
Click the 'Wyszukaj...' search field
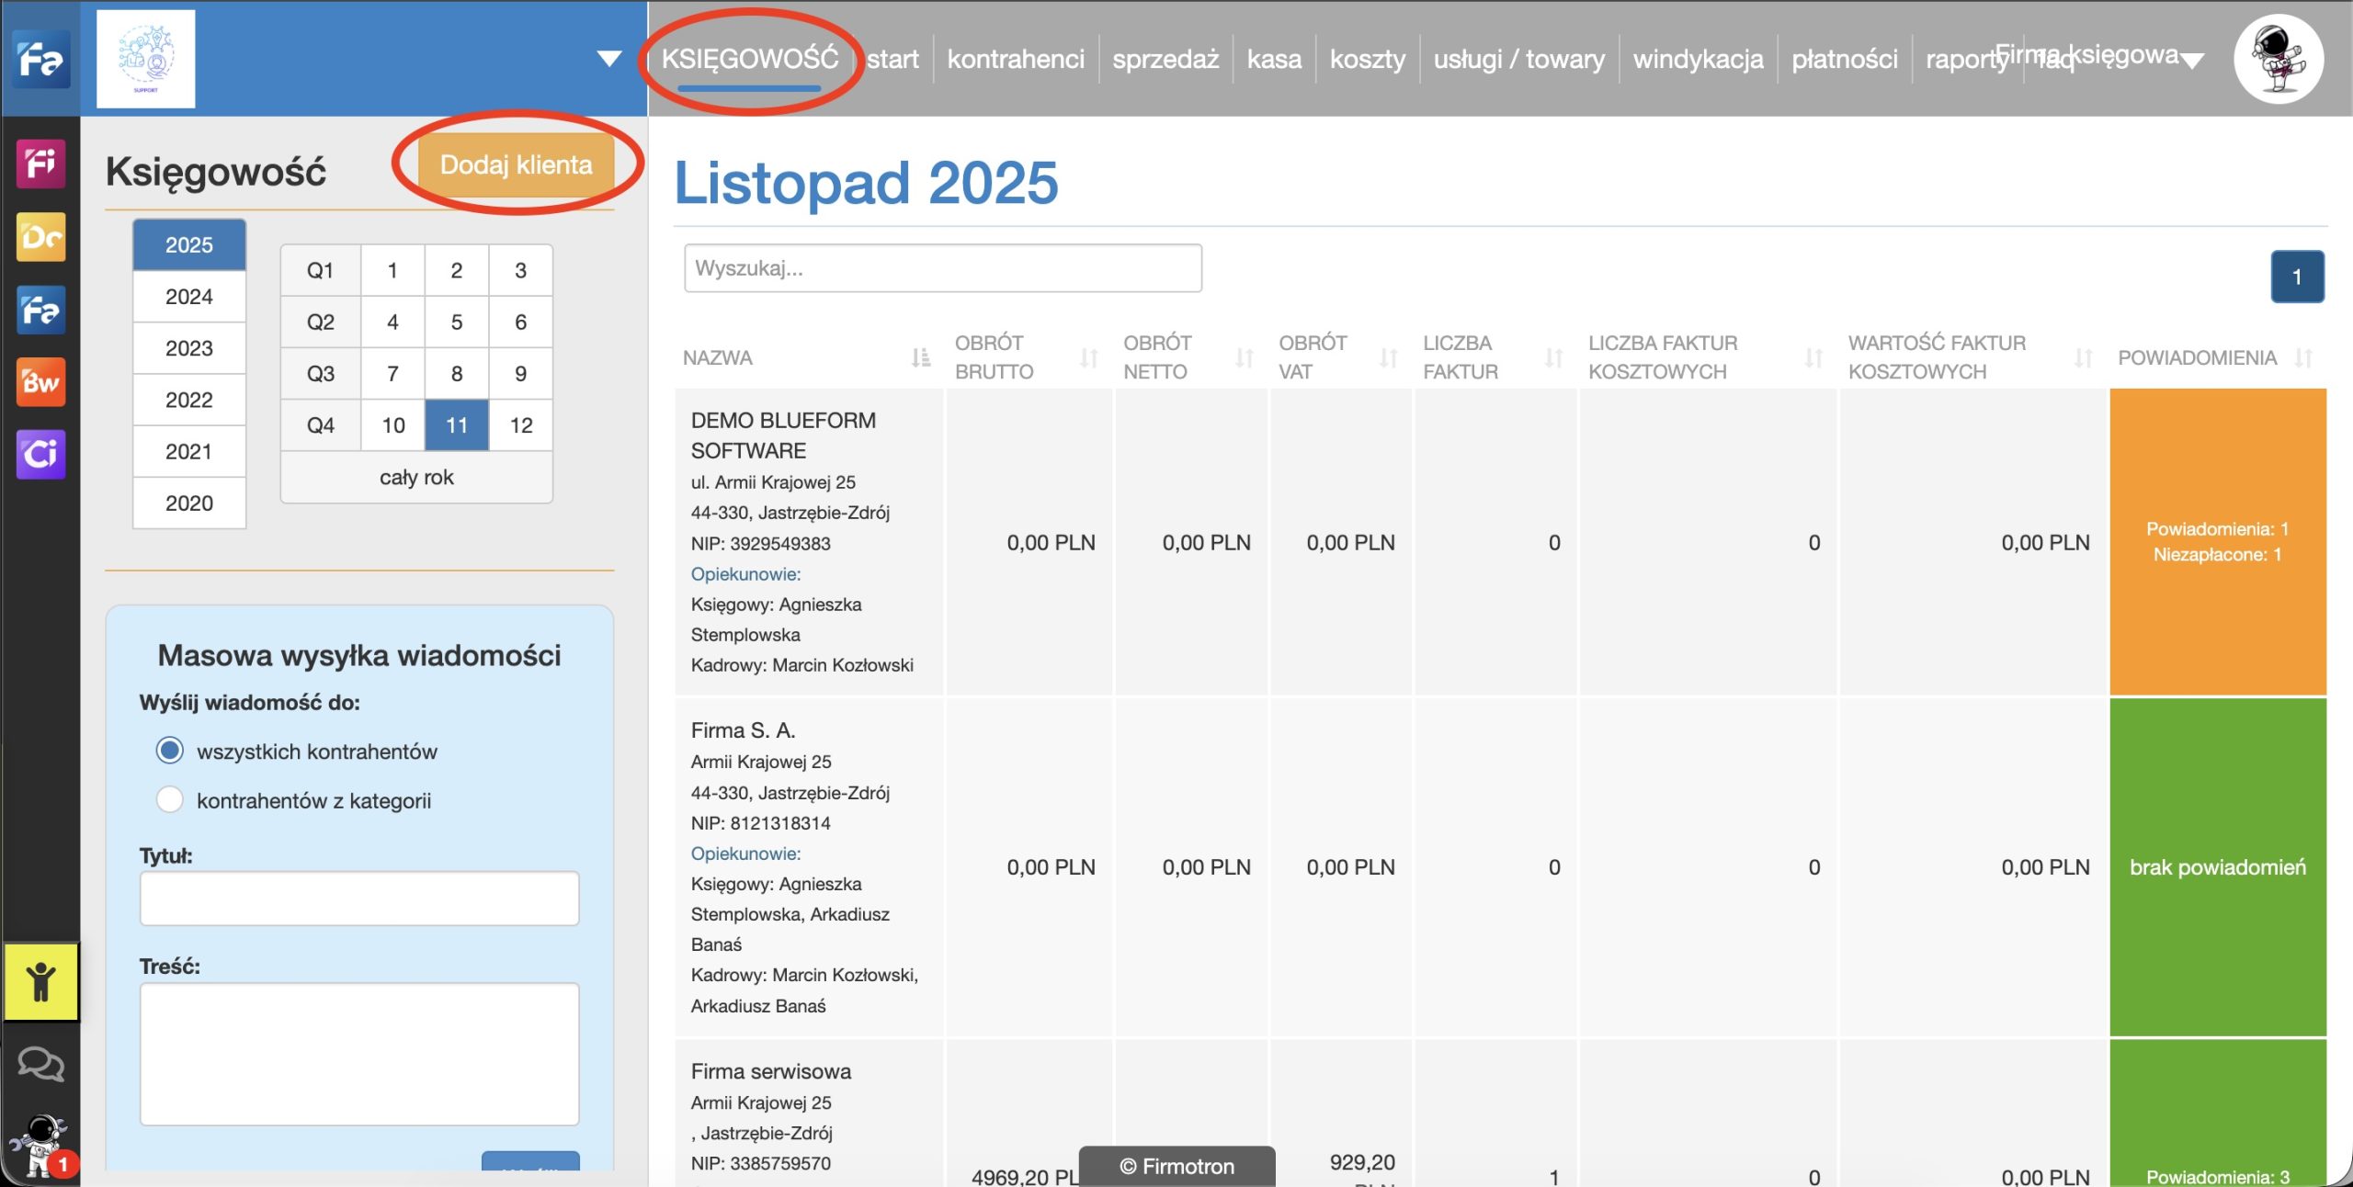click(942, 268)
